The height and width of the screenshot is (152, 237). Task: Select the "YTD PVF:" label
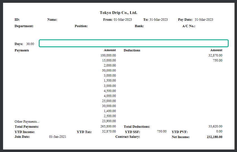point(180,132)
